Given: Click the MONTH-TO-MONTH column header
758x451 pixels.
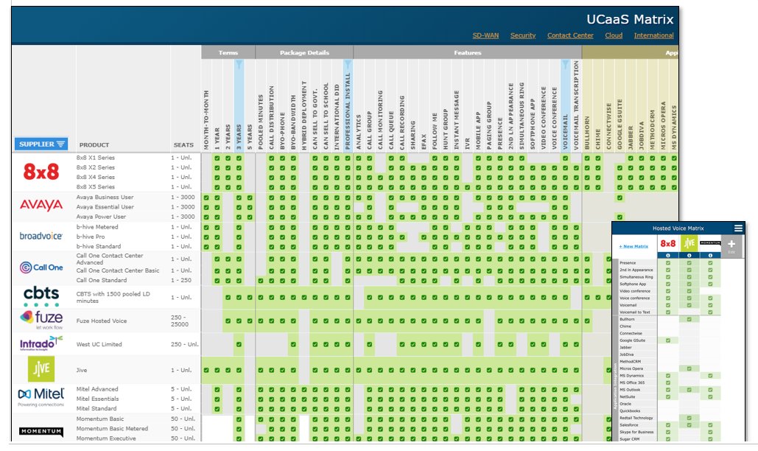Looking at the screenshot, I should pos(206,119).
